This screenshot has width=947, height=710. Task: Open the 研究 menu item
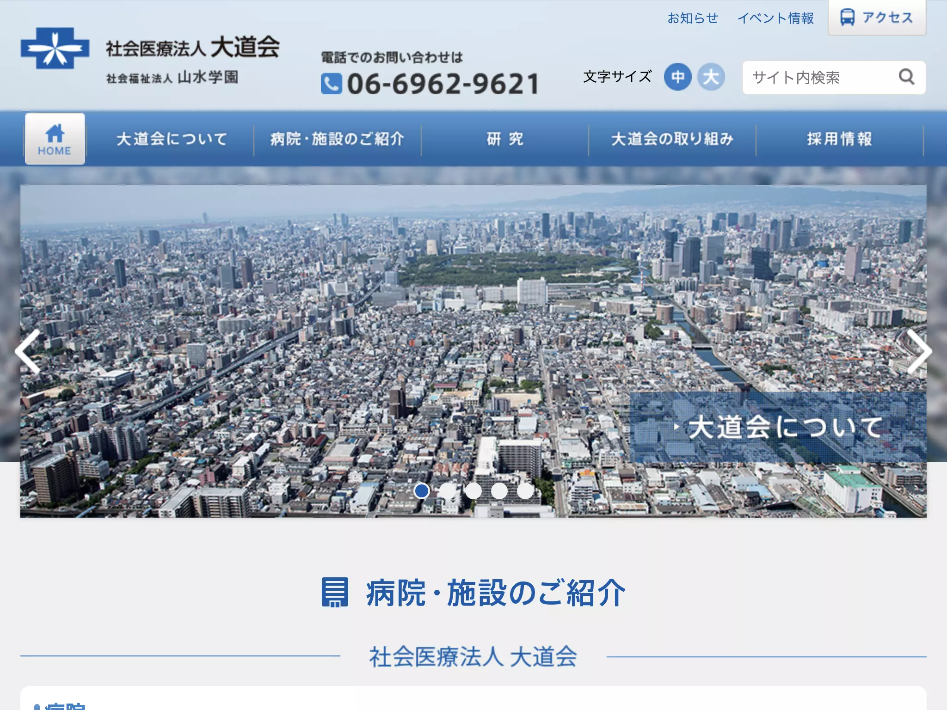click(505, 139)
